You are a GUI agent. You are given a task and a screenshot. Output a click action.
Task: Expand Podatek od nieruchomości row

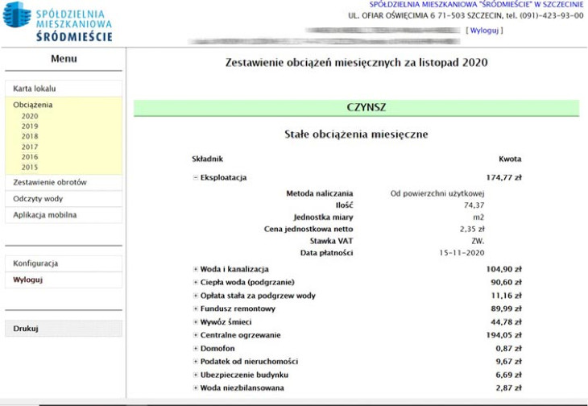pos(195,362)
